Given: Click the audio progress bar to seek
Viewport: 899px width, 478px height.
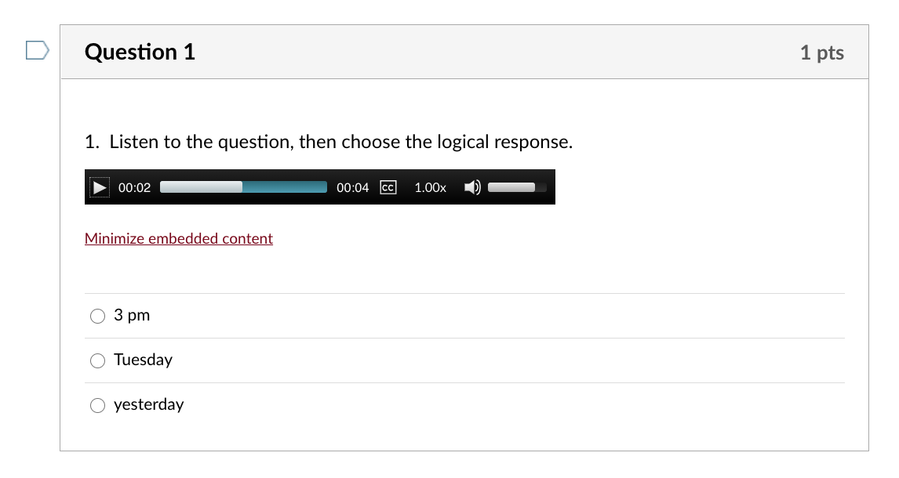Looking at the screenshot, I should click(x=243, y=186).
